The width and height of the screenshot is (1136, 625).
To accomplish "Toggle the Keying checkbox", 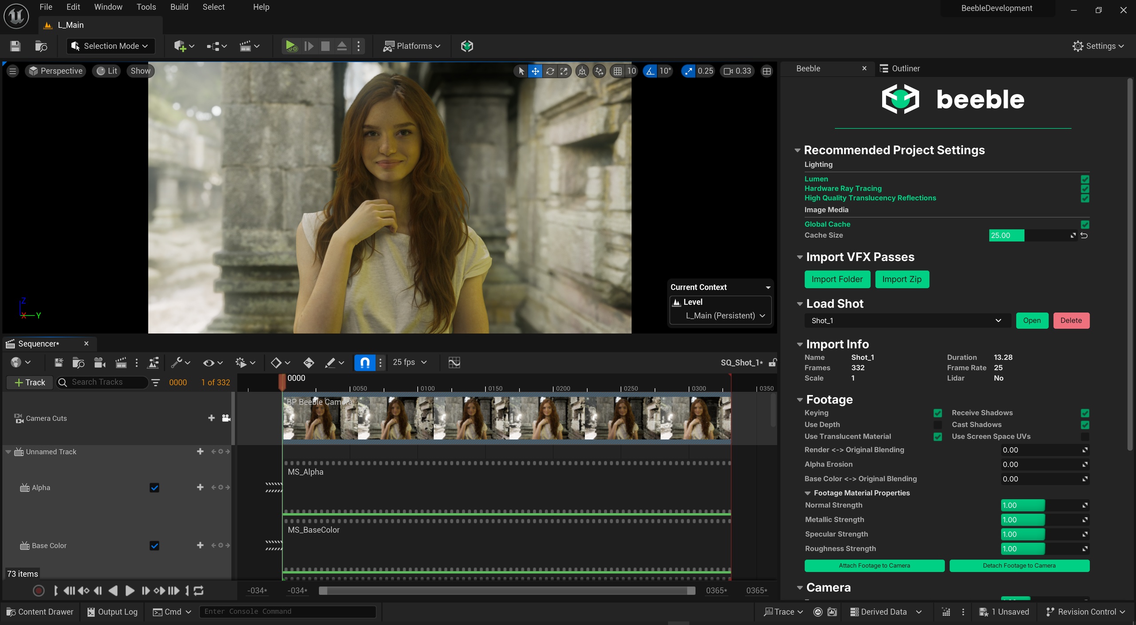I will pyautogui.click(x=938, y=413).
